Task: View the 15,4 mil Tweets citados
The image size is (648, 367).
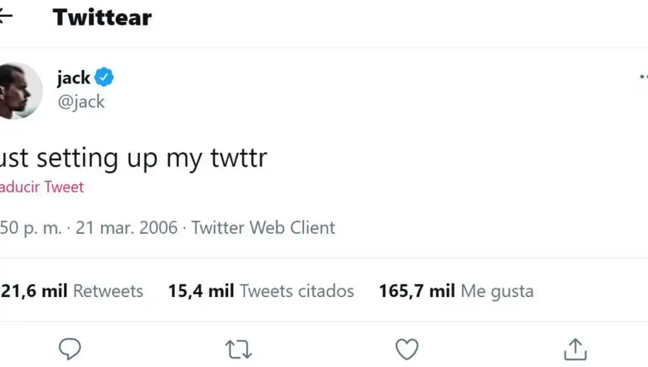Action: click(260, 291)
